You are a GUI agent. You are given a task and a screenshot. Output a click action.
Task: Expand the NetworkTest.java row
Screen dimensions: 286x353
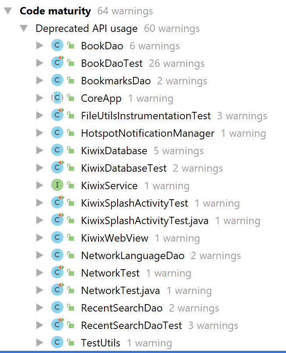[x=40, y=290]
